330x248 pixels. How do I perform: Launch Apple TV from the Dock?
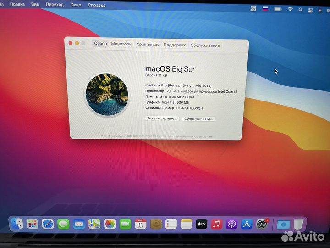(x=201, y=224)
